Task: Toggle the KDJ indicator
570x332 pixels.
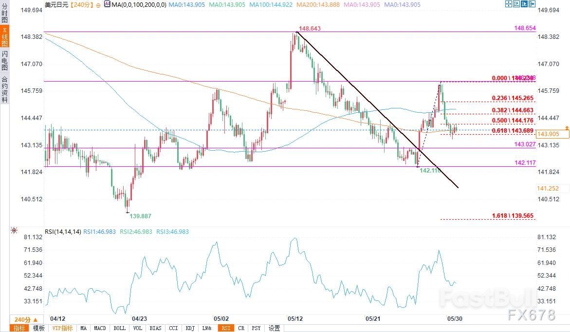Action: pyautogui.click(x=190, y=328)
